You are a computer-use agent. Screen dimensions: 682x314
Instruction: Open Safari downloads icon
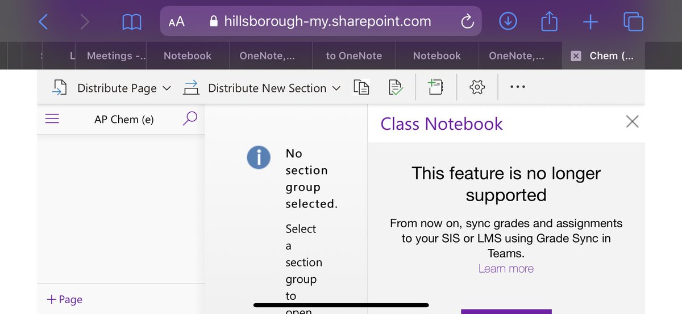click(508, 22)
